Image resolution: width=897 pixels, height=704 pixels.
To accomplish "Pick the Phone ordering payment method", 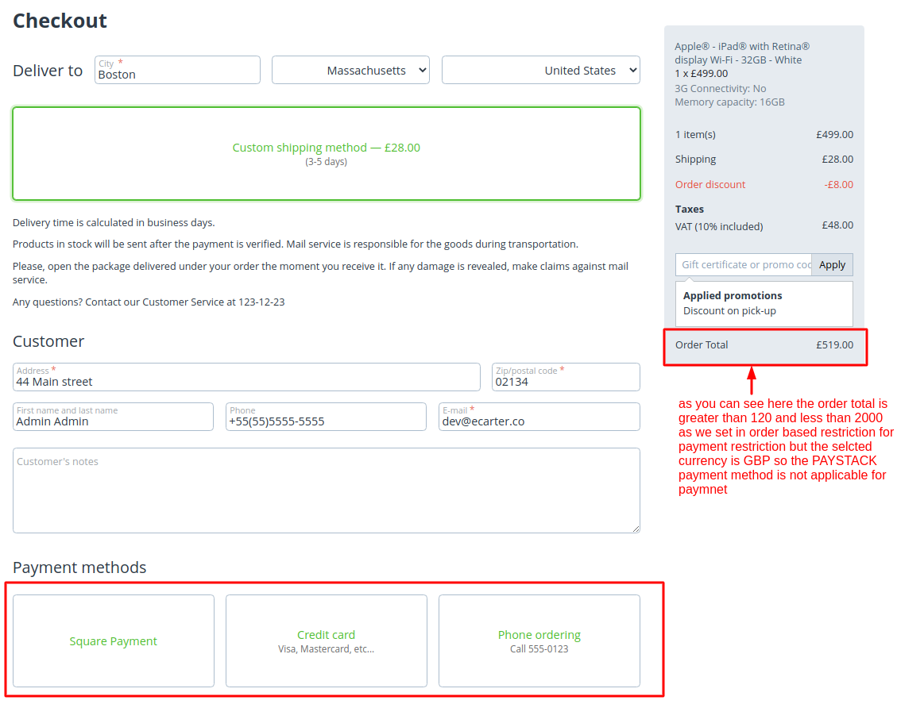I will click(539, 641).
